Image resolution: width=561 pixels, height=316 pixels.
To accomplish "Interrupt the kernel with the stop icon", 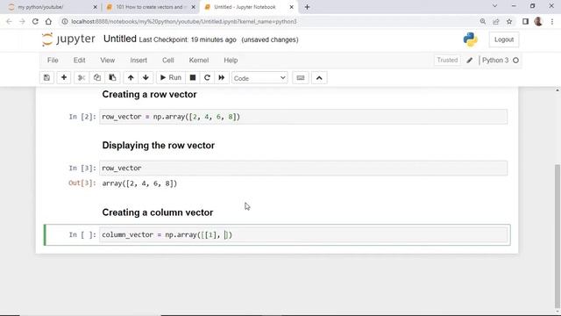I will tap(193, 78).
